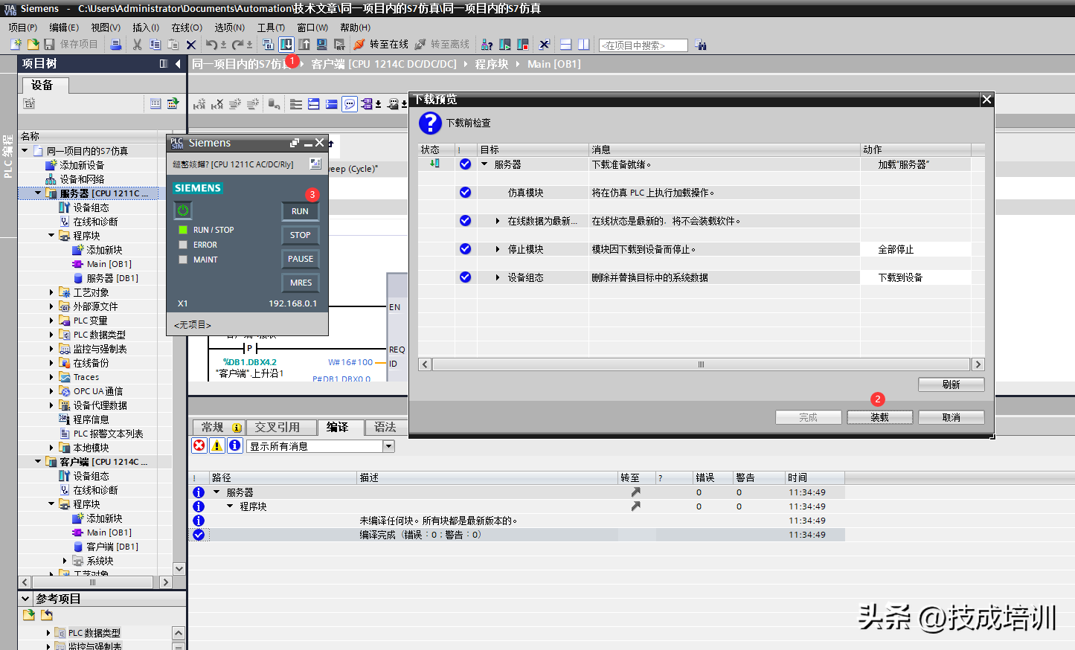
Task: Click the errors filter icon in compile panel
Action: [x=199, y=445]
